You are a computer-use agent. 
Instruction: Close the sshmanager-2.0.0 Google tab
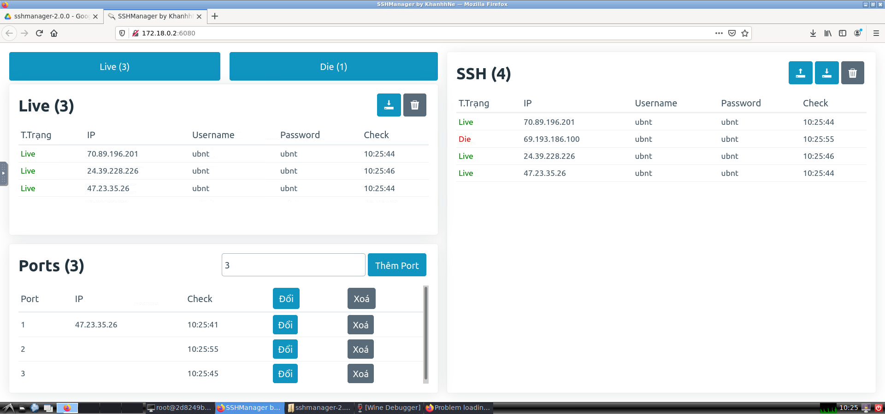[x=95, y=16]
